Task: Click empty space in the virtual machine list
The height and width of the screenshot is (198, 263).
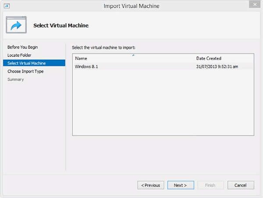Action: (x=162, y=105)
